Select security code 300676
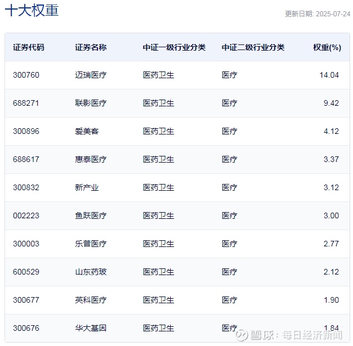The width and height of the screenshot is (353, 346). pos(26,328)
